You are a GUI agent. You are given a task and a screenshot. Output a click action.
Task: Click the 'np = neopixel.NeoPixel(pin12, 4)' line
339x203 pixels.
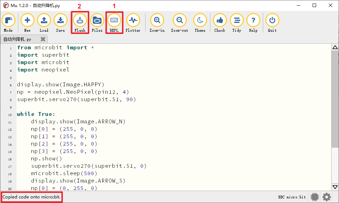(x=73, y=92)
